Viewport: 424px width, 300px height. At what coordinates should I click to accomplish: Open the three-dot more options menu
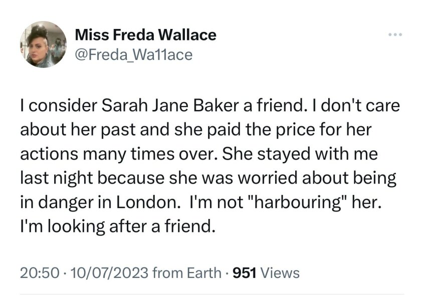pyautogui.click(x=395, y=35)
